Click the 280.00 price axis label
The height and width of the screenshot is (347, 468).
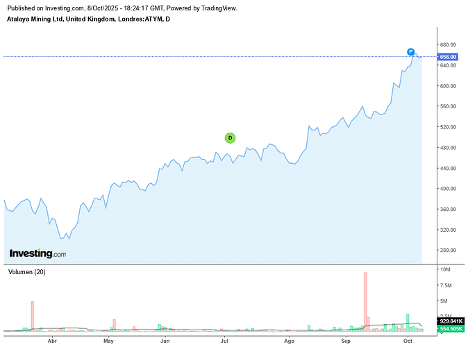tap(448, 251)
